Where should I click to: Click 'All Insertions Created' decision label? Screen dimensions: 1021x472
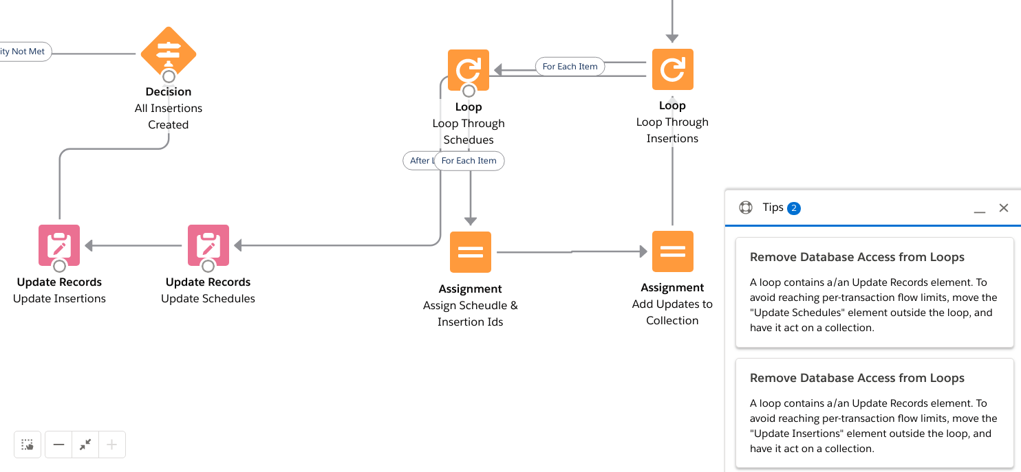[169, 117]
